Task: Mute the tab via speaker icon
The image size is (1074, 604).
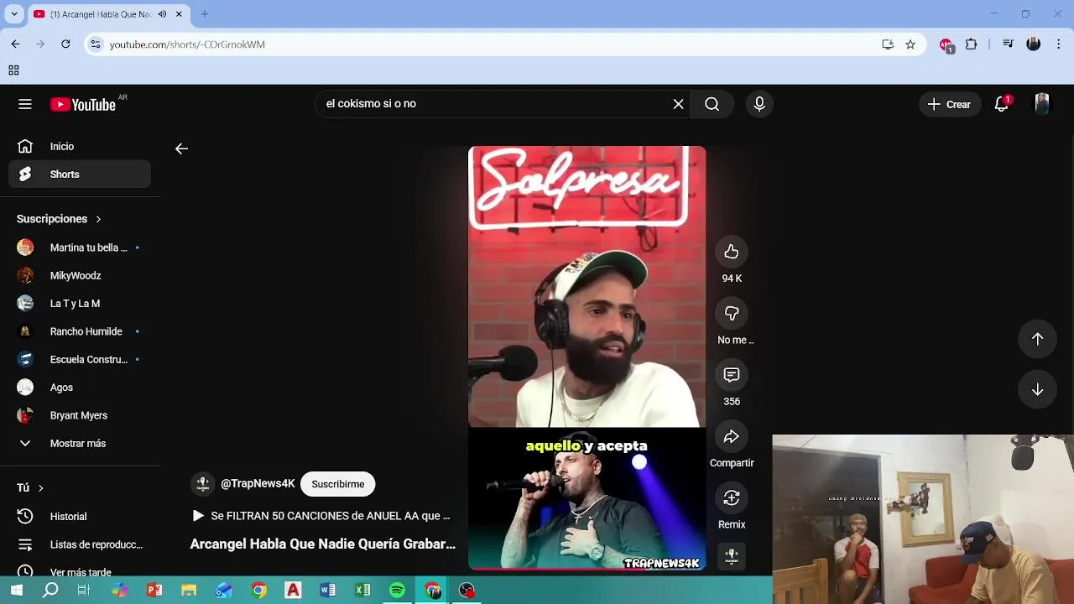Action: pos(162,14)
